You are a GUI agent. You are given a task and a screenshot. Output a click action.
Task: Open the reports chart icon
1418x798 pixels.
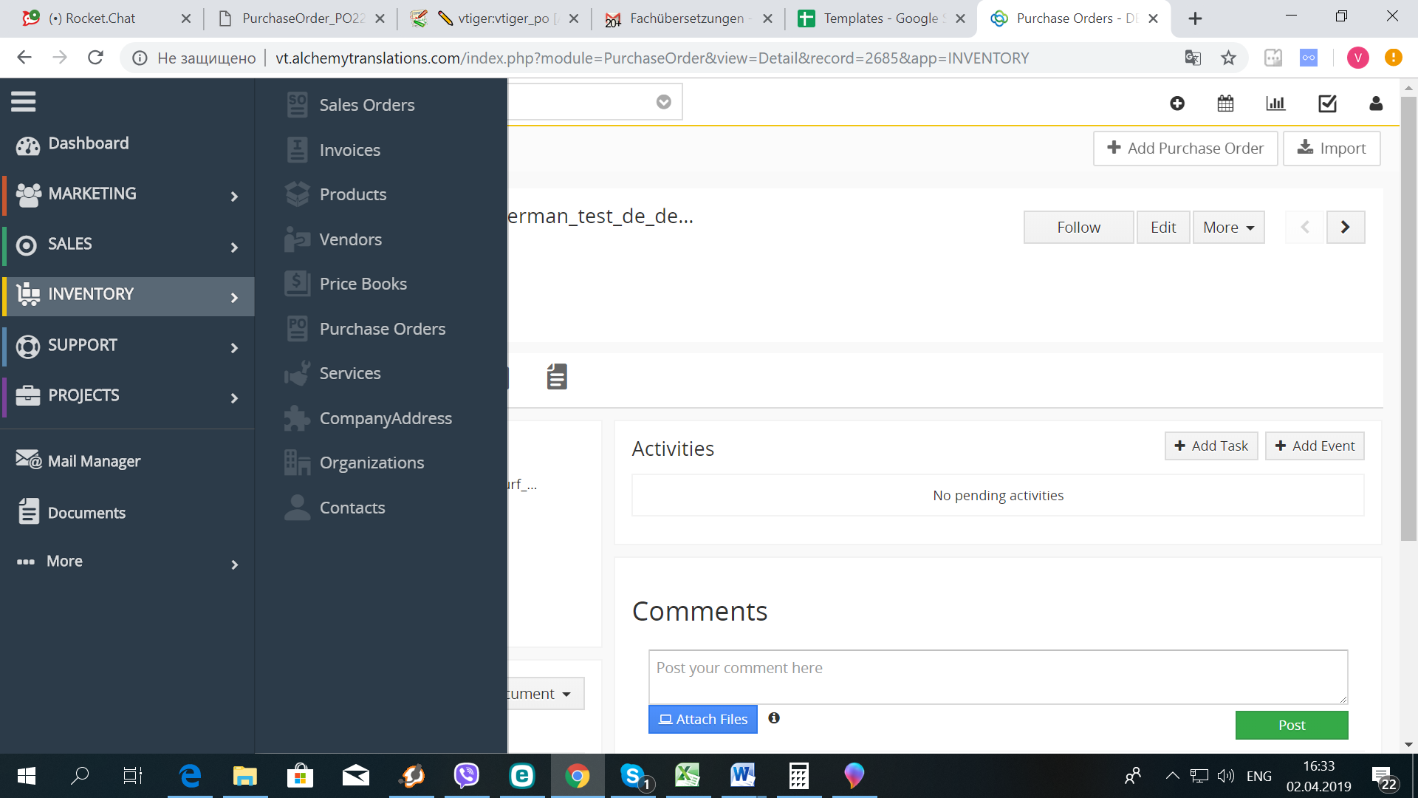1275,103
